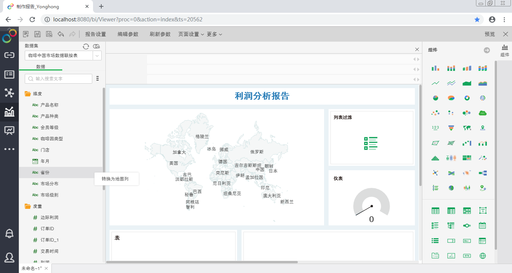Viewport: 512px width, 273px height.
Task: Insert a button component
Action: [467, 255]
